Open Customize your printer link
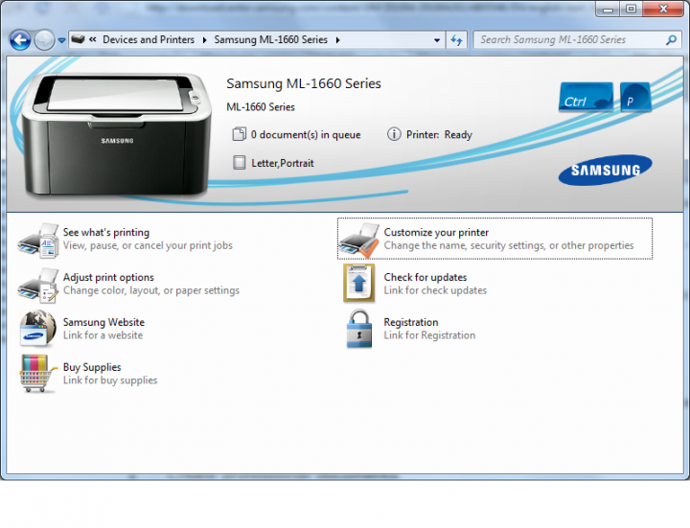 [x=436, y=232]
